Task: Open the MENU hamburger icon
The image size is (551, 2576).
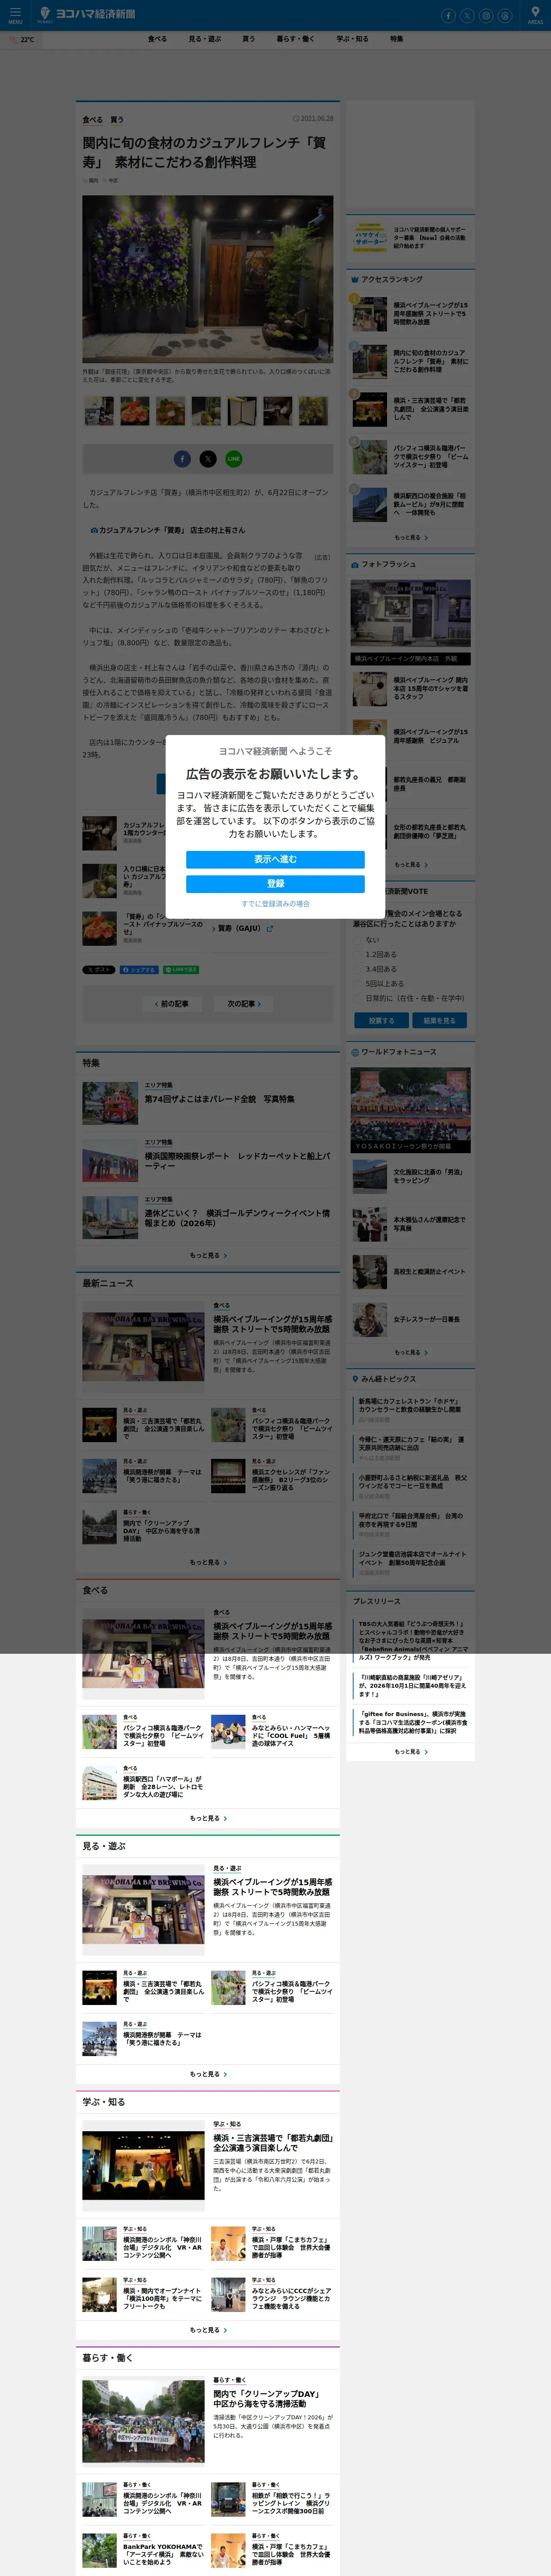Action: pyautogui.click(x=15, y=15)
